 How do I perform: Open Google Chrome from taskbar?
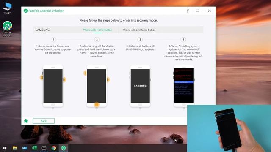click(54, 148)
